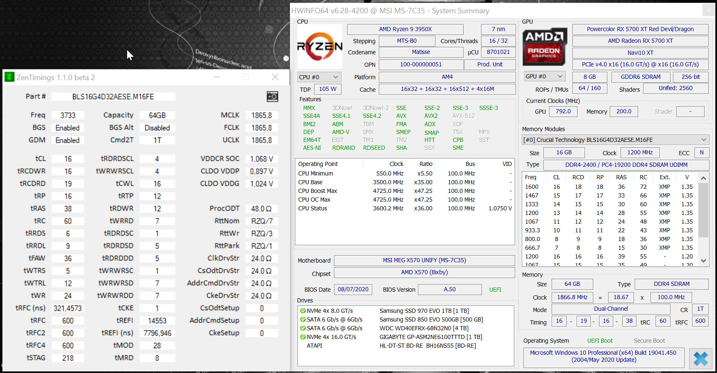Click the status icon for the WDC WD40EFRX drive

[303, 328]
